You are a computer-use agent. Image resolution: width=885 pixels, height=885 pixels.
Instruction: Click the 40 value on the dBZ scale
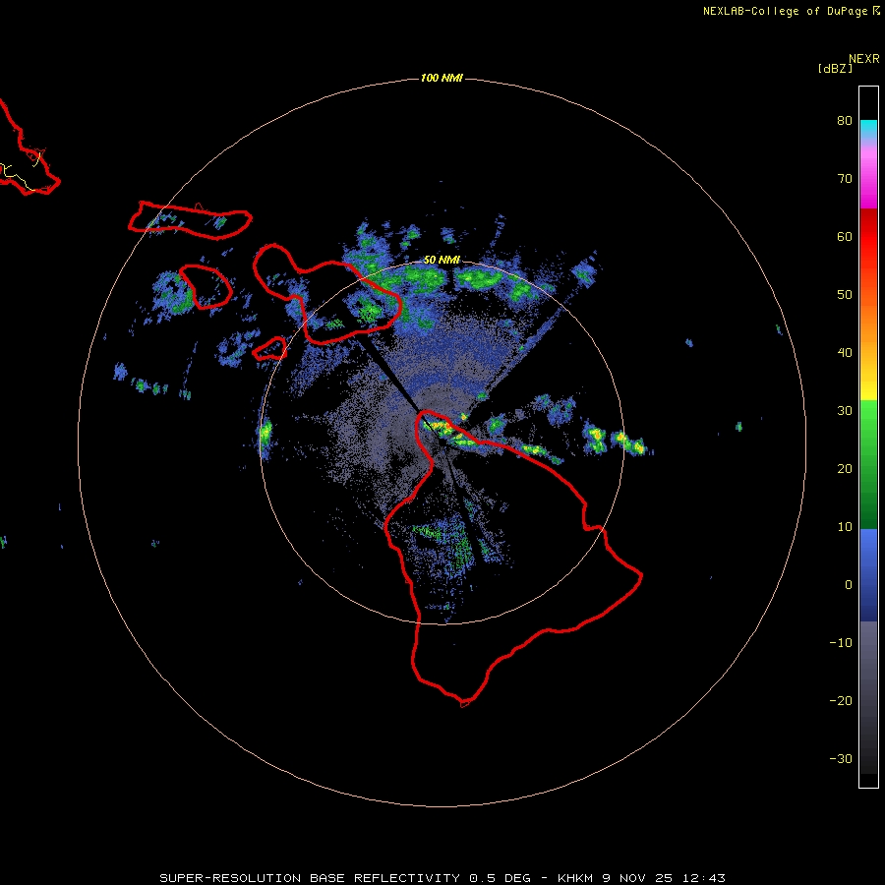[x=845, y=353]
